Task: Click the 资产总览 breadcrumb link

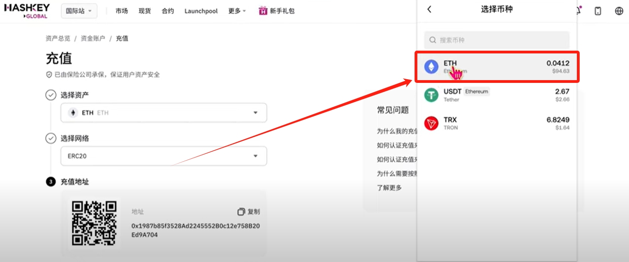Action: [58, 39]
